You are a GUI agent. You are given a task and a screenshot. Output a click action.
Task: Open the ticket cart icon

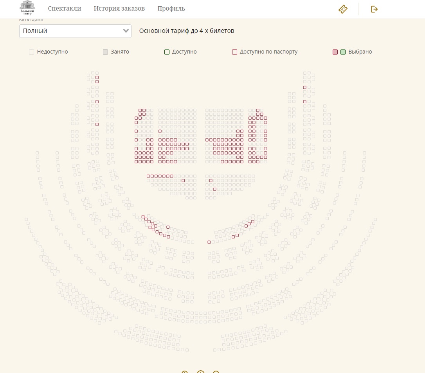tap(343, 9)
